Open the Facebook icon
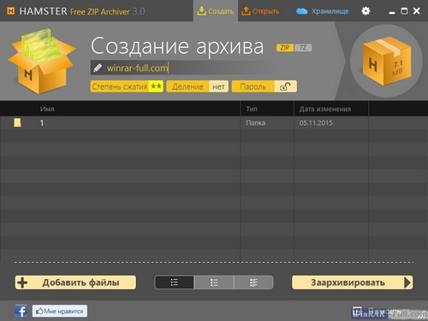 tap(21, 311)
